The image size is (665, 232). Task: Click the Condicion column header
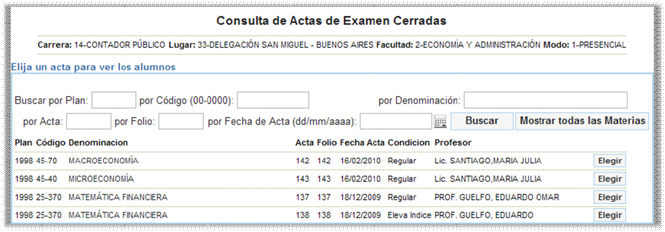coord(409,143)
